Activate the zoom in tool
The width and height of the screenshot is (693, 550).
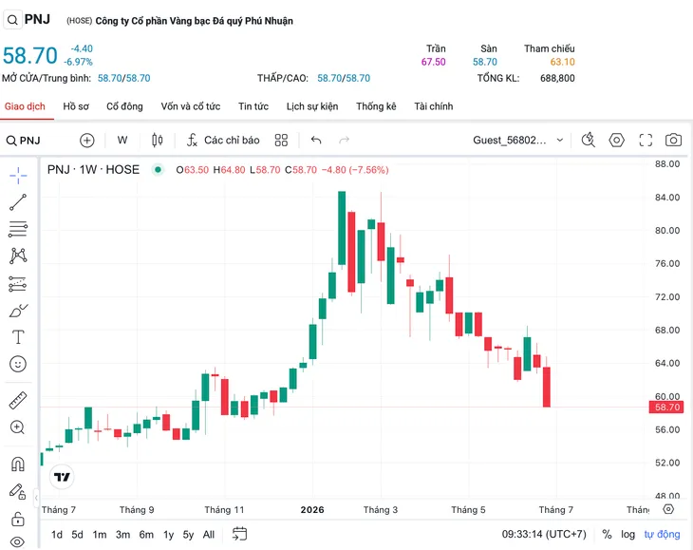tap(18, 427)
